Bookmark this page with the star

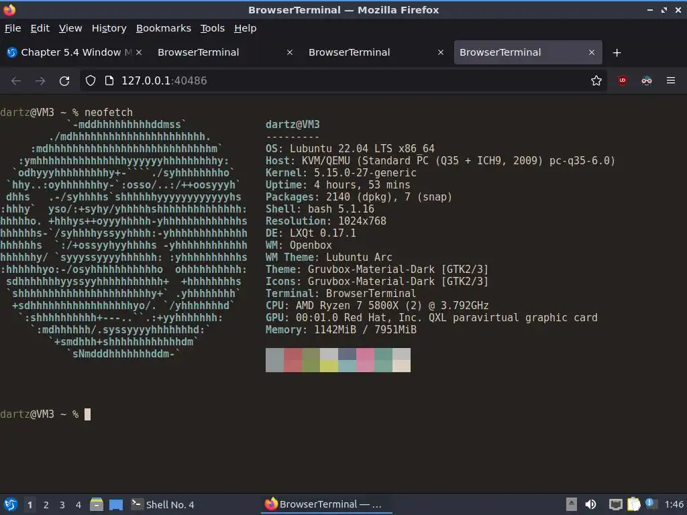[x=596, y=80]
